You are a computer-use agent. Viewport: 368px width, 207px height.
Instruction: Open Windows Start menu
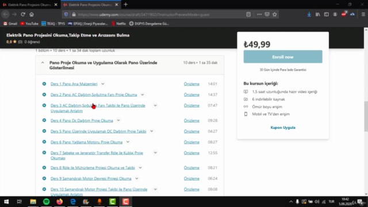[x=6, y=202]
